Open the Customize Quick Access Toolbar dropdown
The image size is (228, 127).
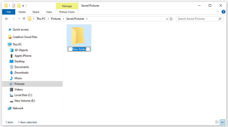23,6
